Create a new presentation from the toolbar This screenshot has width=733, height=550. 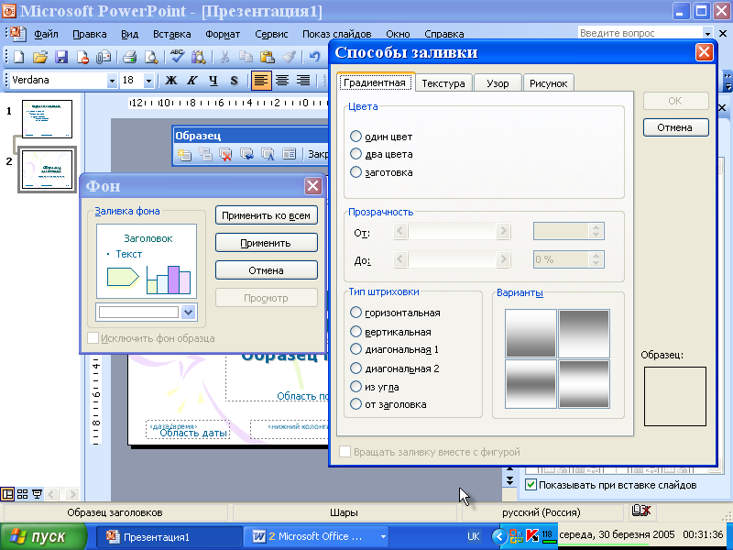[x=18, y=57]
